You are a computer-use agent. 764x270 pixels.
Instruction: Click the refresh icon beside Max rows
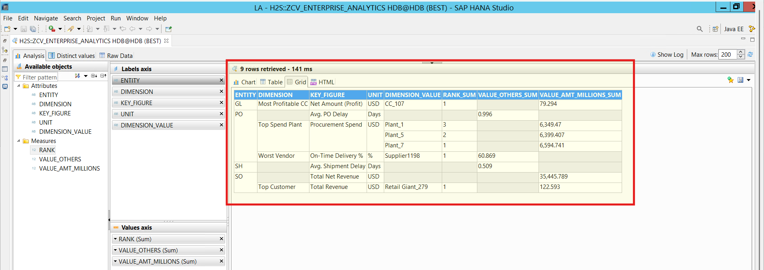point(750,54)
